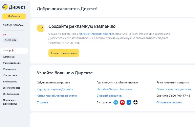Open Инструменты in the sidebar
Viewport: 195px width, 127px height.
(11, 88)
